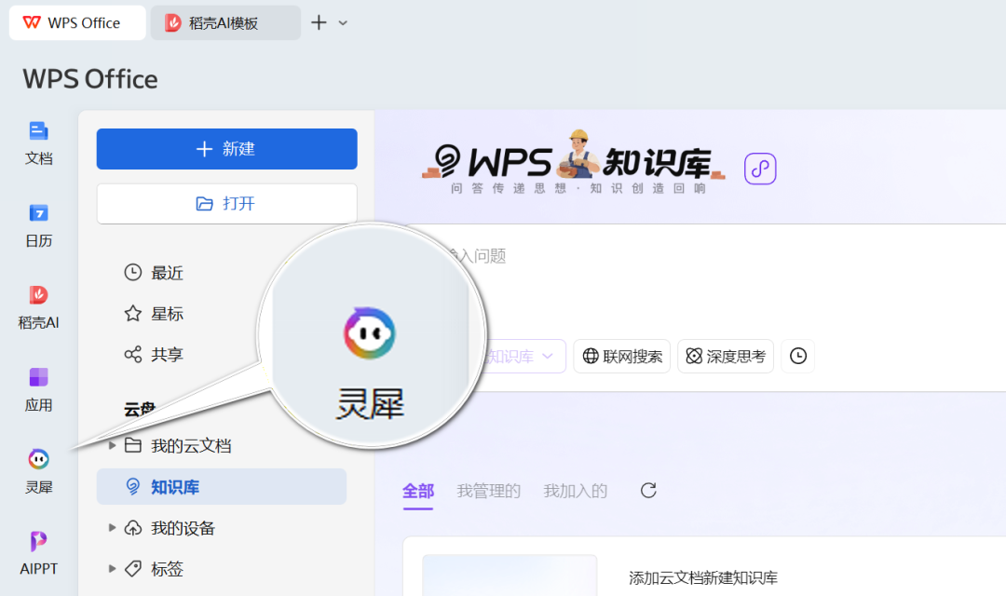Open the AIPPT sidebar icon

(x=38, y=553)
